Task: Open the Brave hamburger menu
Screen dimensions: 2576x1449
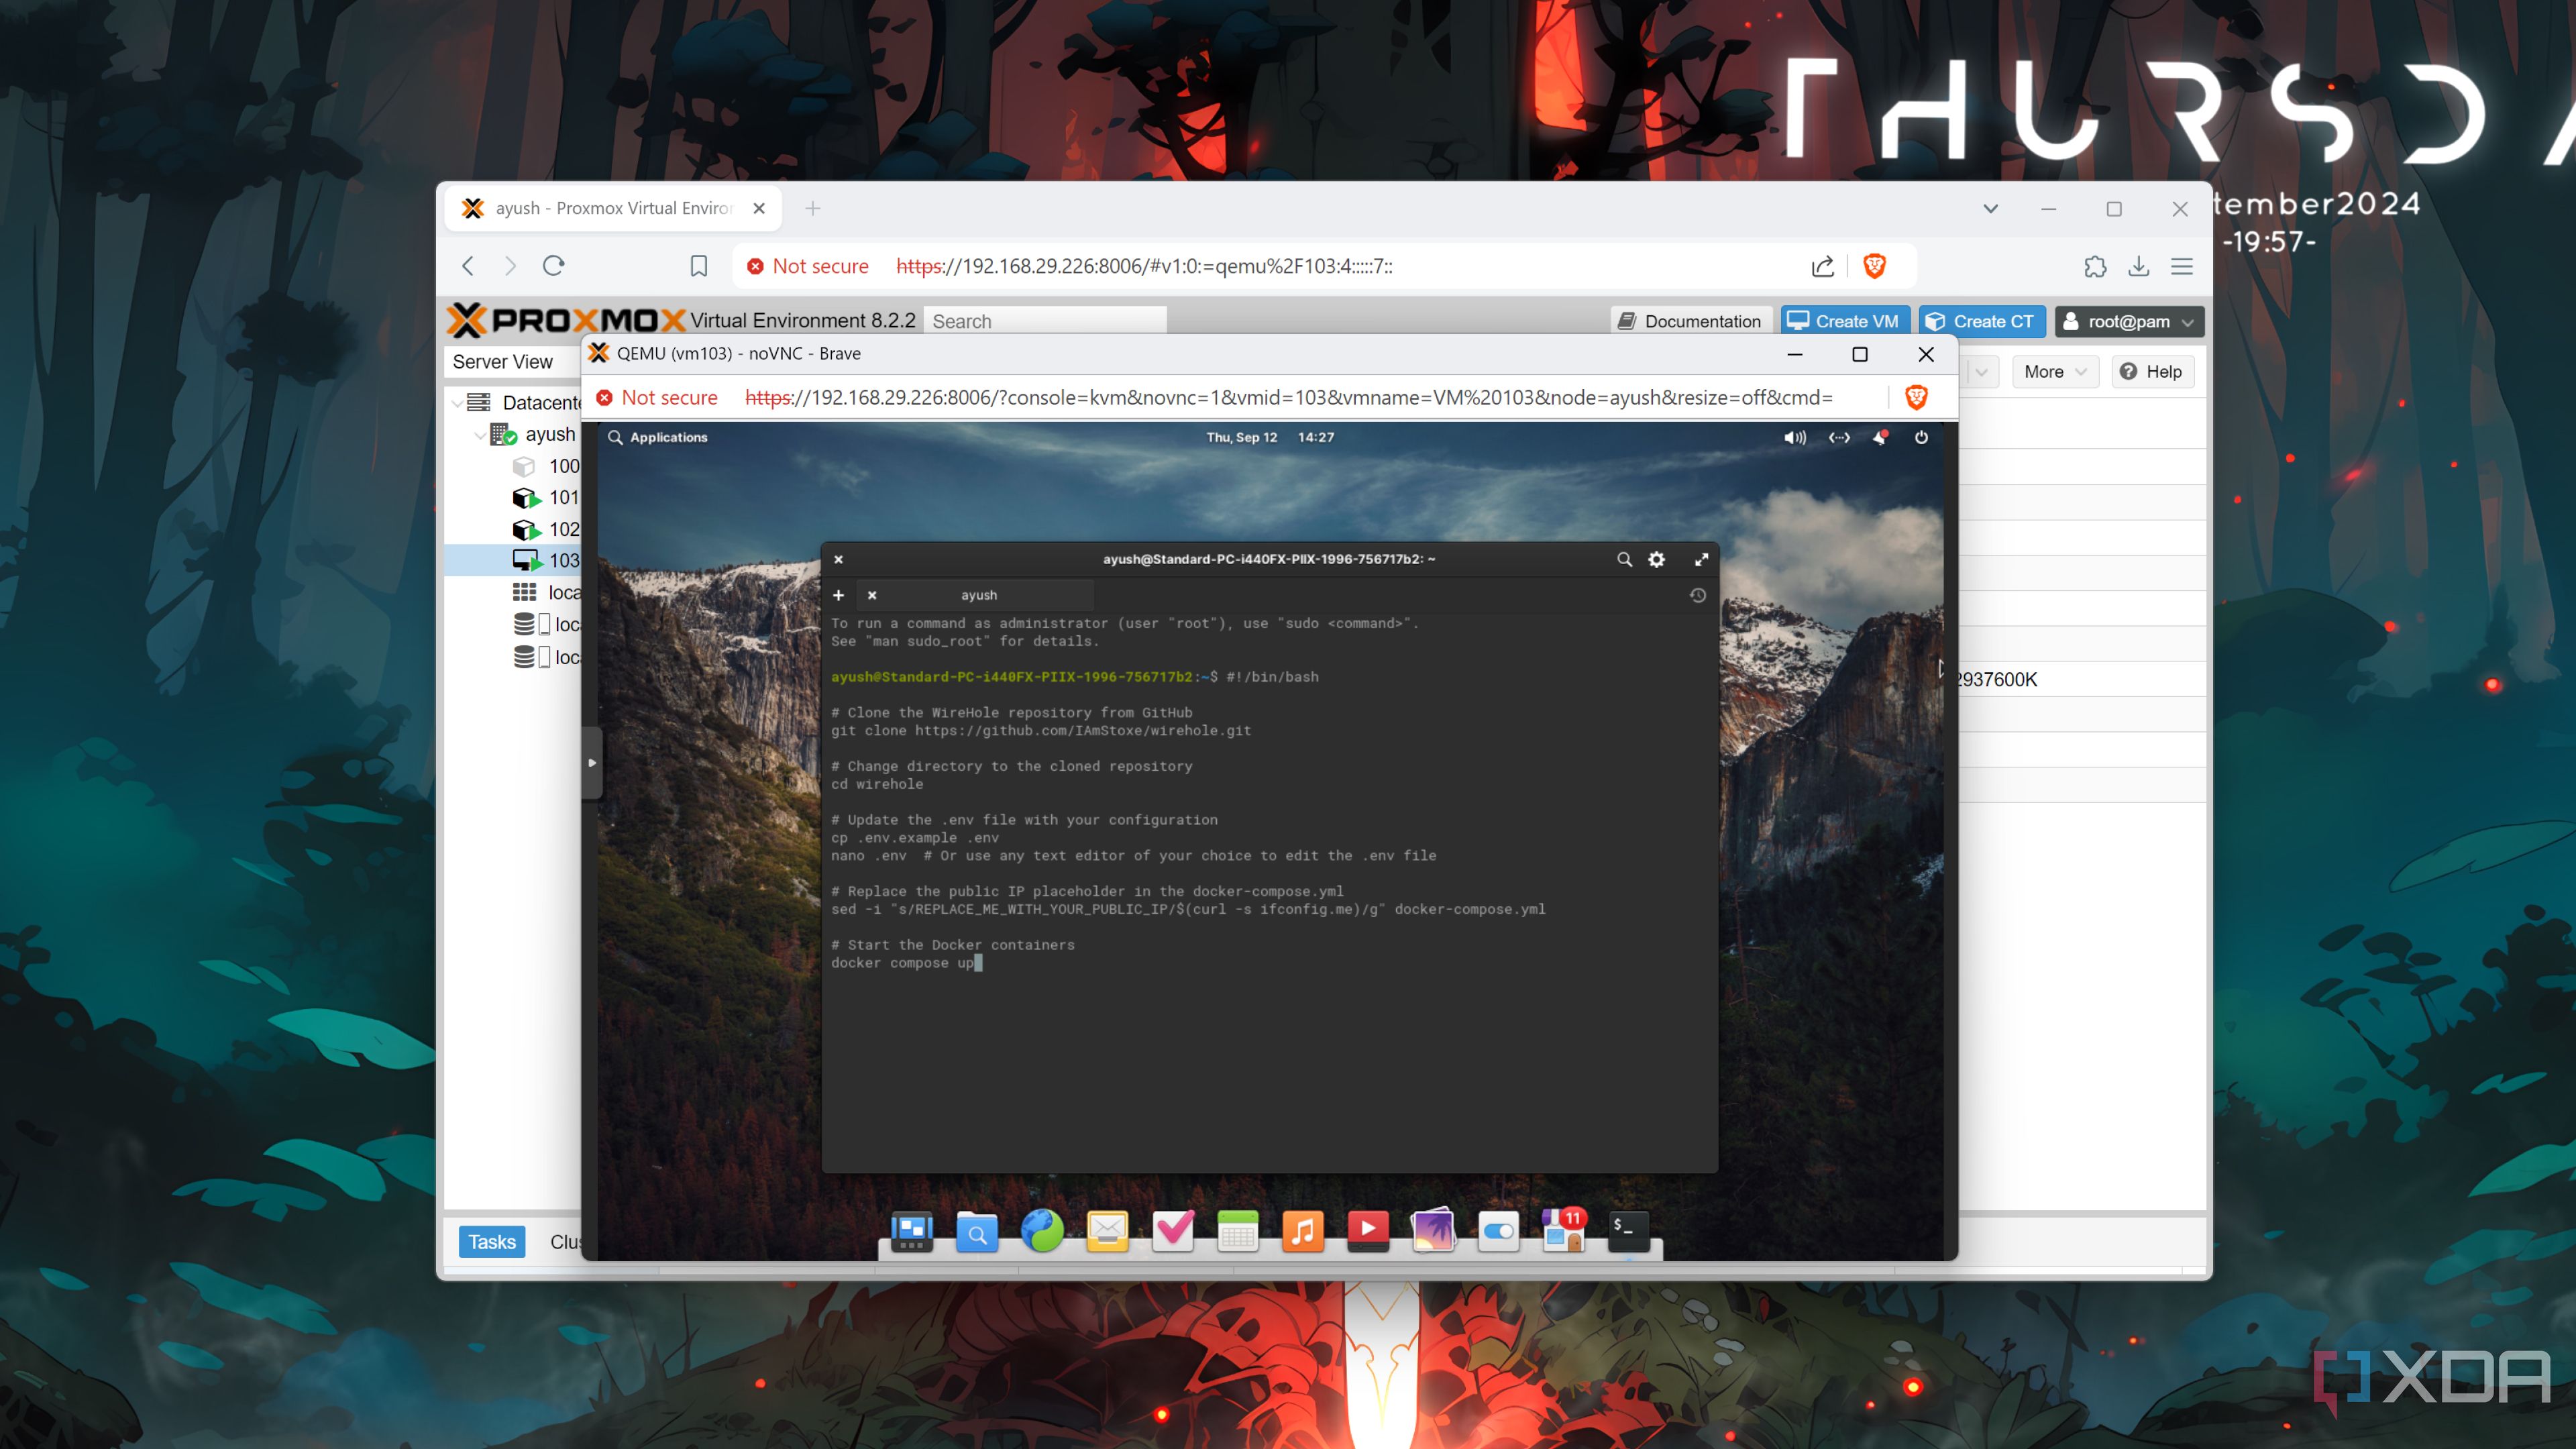Action: pyautogui.click(x=2182, y=266)
